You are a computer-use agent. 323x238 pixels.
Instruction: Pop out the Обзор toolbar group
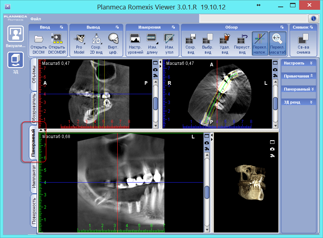point(282,27)
